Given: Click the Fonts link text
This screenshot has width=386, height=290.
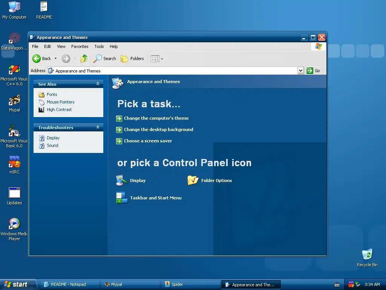Looking at the screenshot, I should (52, 95).
